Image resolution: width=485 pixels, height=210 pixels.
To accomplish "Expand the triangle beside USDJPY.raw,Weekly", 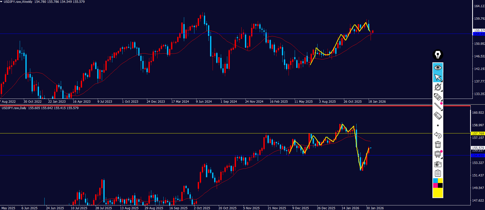I will pos(1,2).
